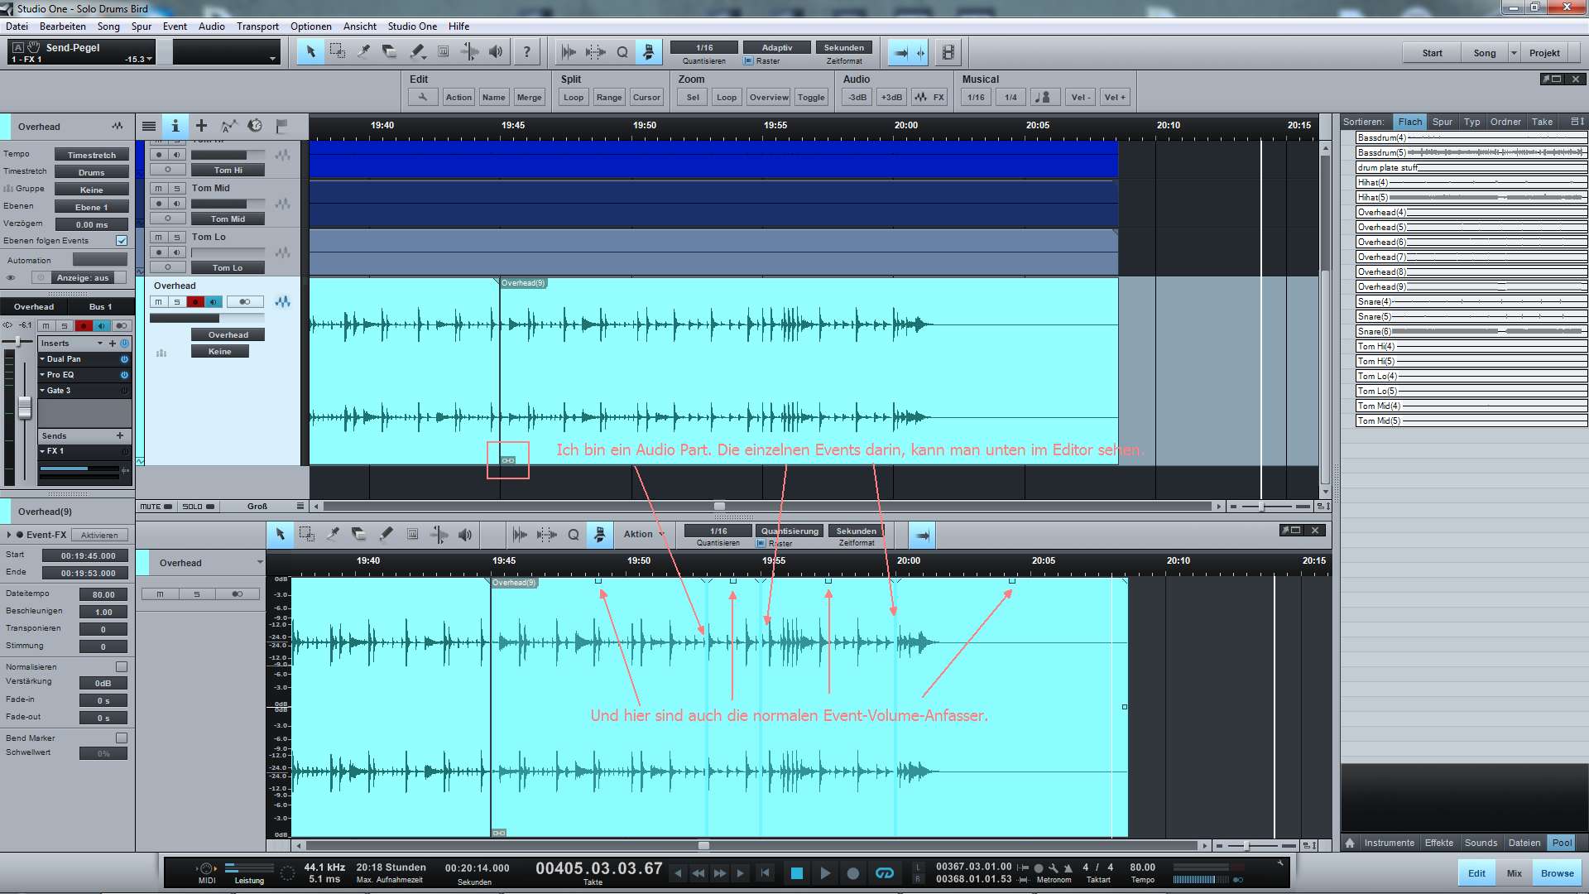Open the track list icon
The image size is (1589, 894).
point(149,126)
